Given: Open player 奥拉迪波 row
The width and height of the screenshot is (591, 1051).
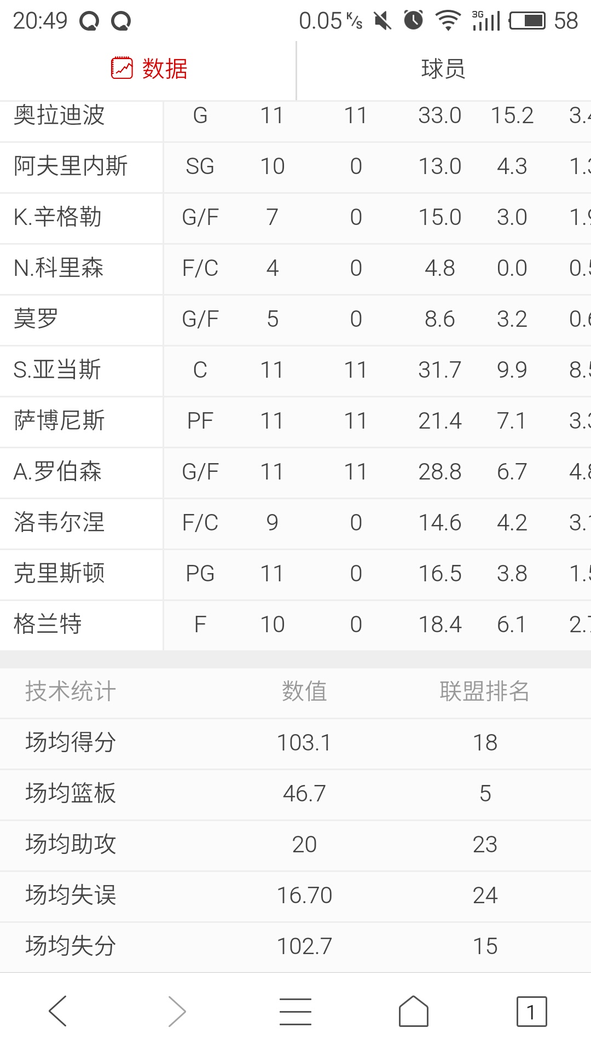Looking at the screenshot, I should pyautogui.click(x=296, y=116).
